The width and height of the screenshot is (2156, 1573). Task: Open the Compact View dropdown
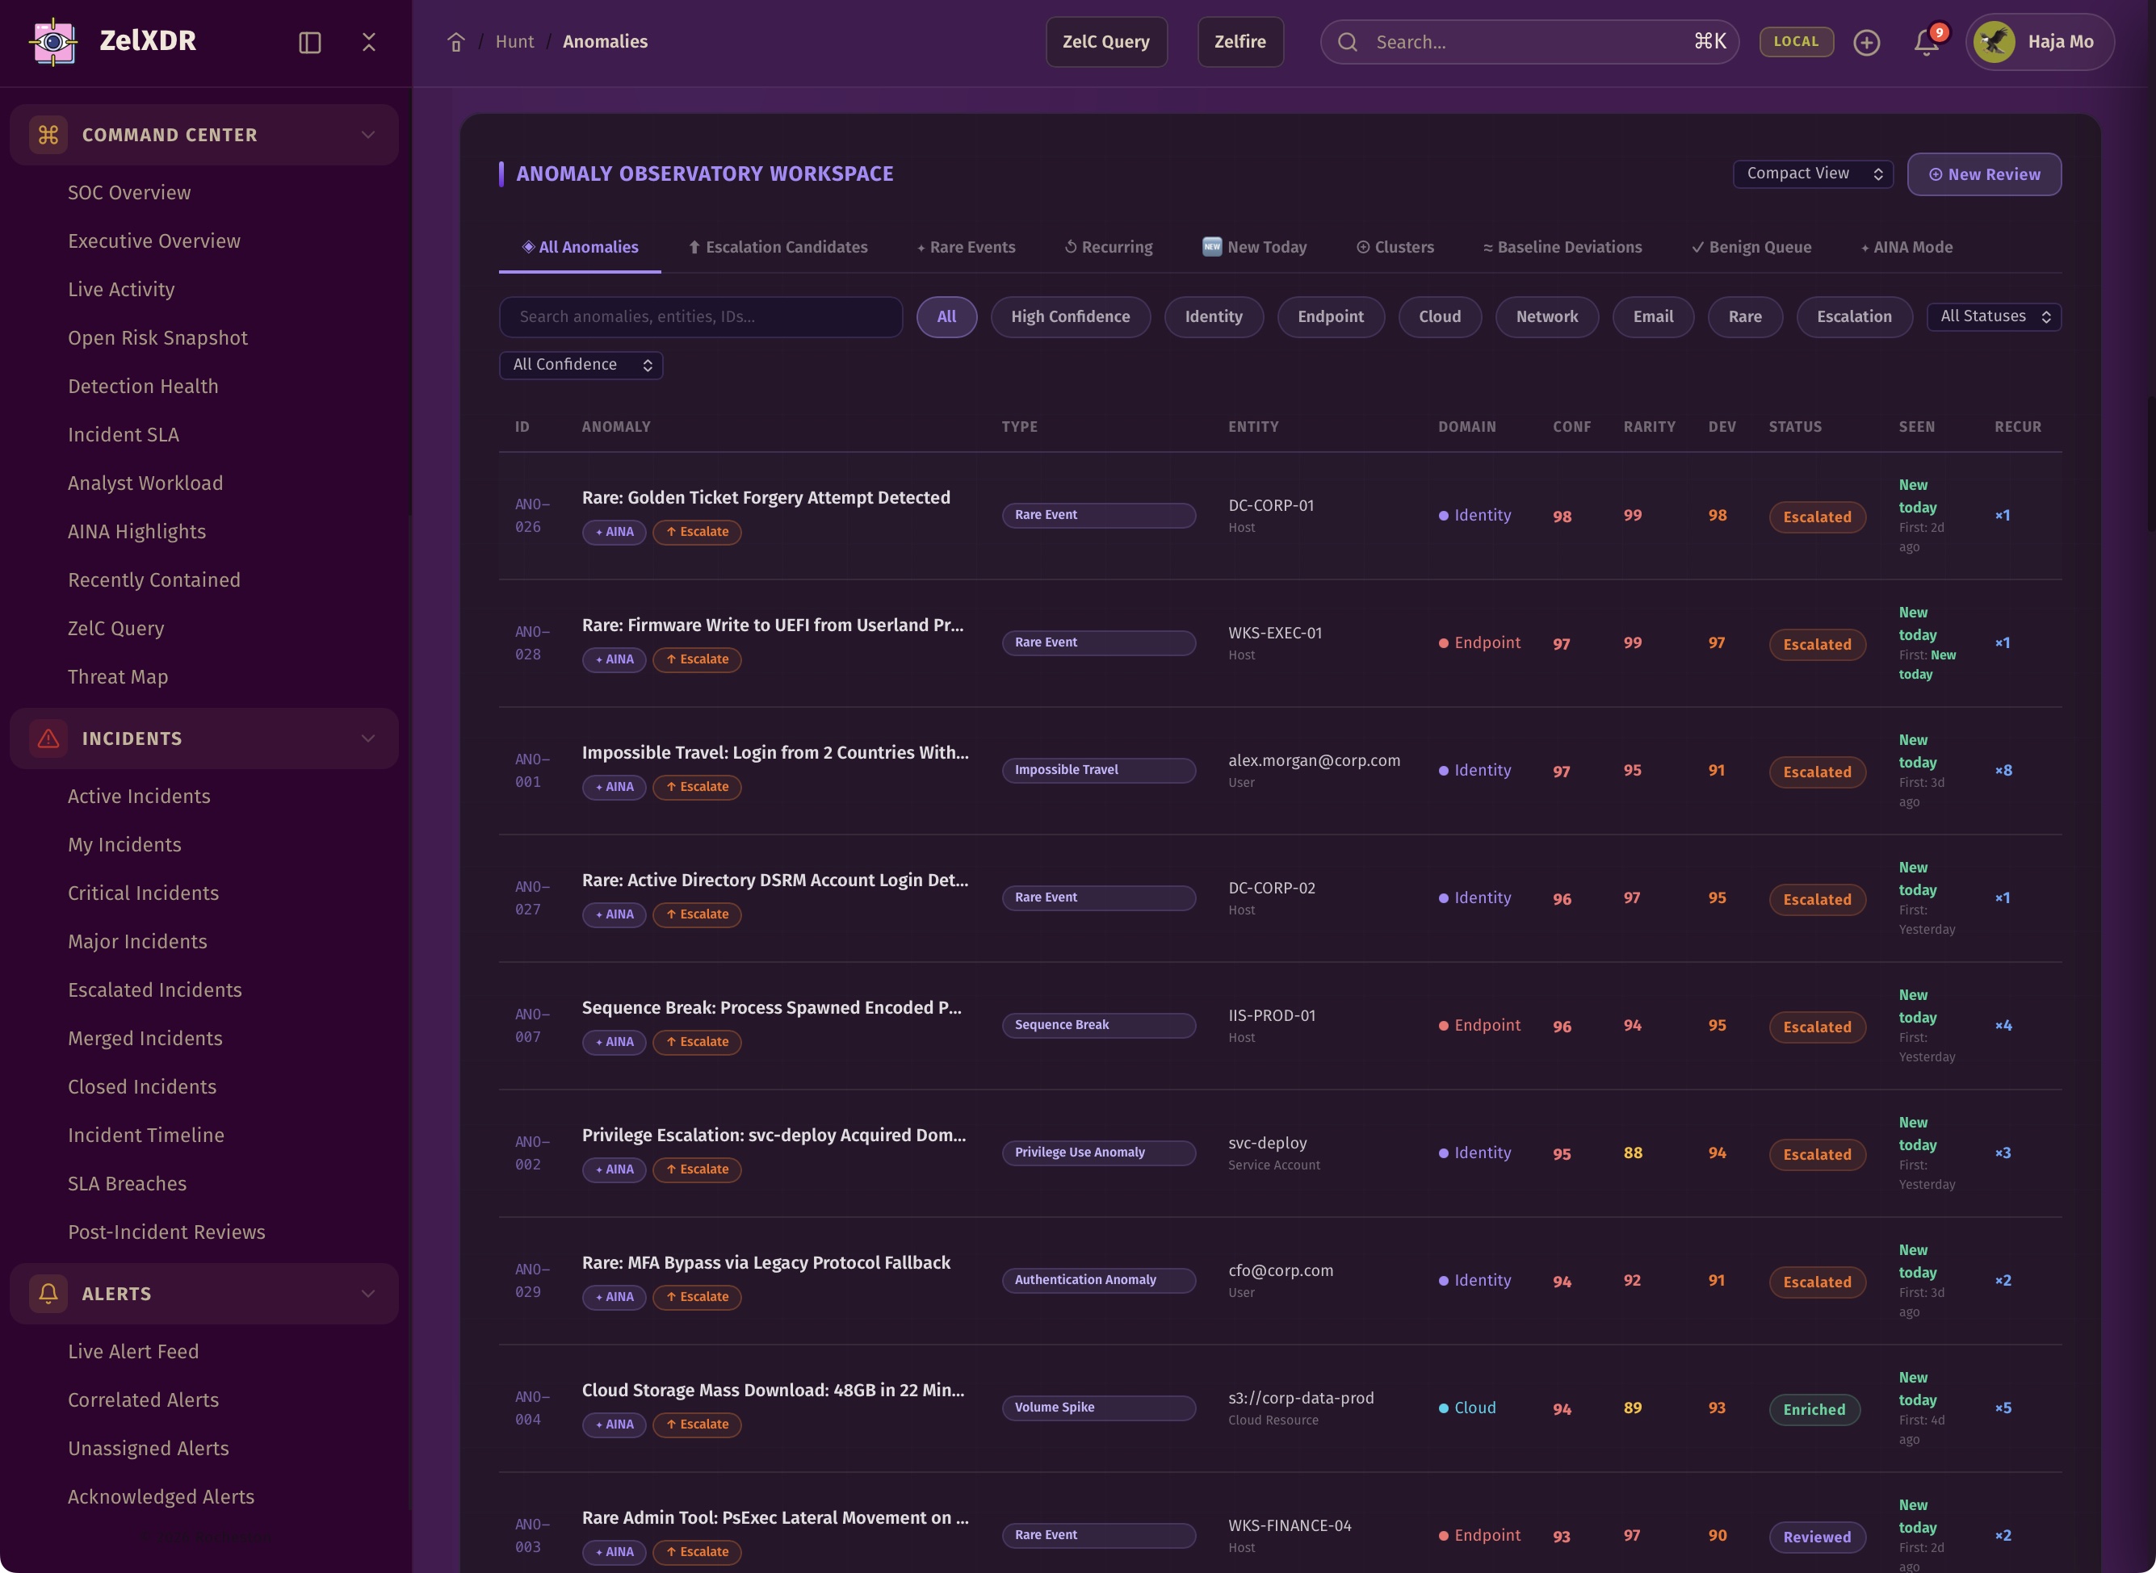pos(1812,174)
